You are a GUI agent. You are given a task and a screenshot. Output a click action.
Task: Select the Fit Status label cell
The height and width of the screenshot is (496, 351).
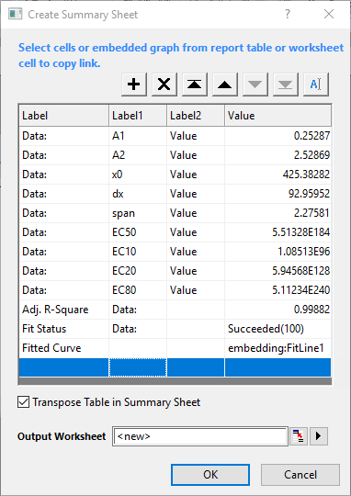64,329
